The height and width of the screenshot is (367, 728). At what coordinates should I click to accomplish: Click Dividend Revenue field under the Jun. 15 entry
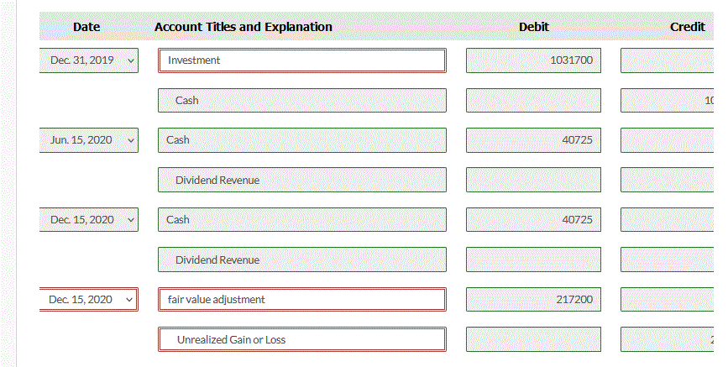click(302, 181)
